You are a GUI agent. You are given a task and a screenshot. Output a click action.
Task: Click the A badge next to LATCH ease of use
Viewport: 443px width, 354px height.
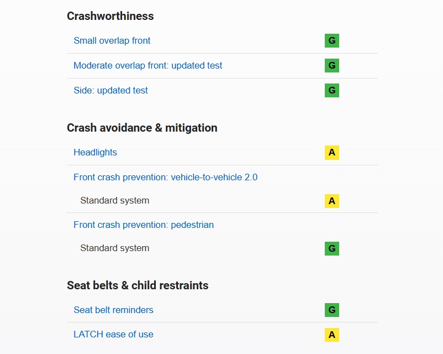[x=331, y=335]
